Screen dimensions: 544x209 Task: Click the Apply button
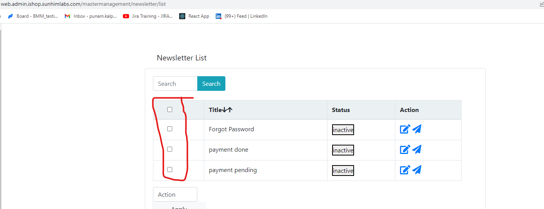pyautogui.click(x=179, y=207)
